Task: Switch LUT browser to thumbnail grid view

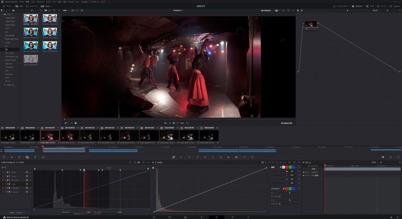Action: 46,11
